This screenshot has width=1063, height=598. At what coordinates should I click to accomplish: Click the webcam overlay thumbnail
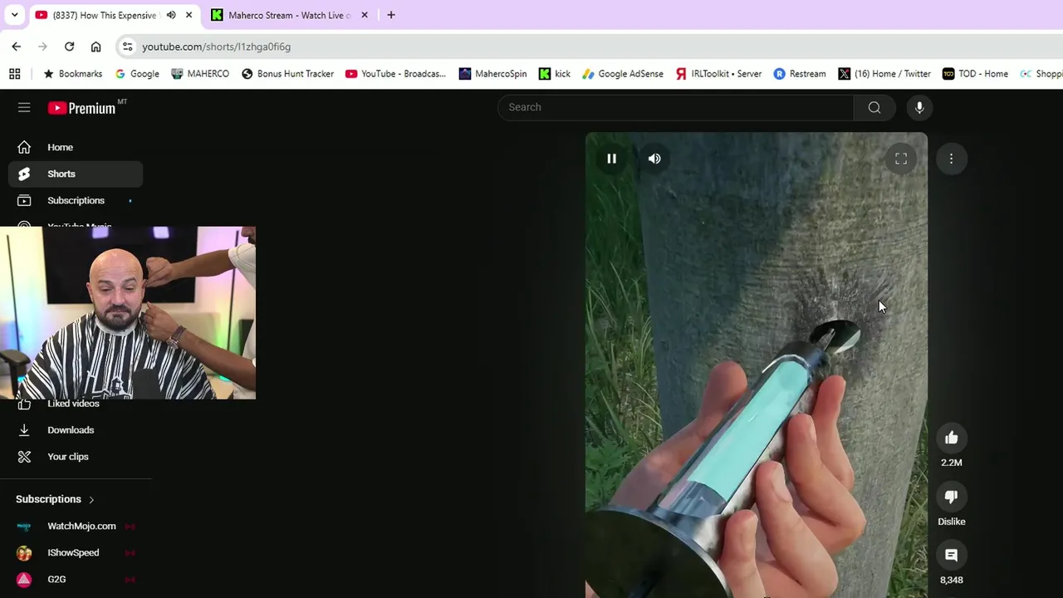128,313
